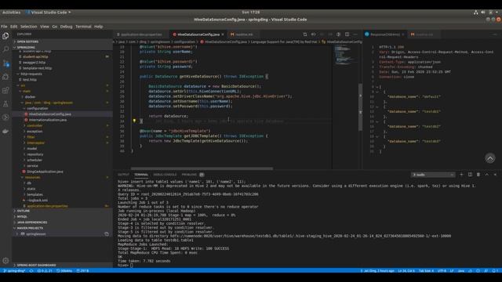Close the HiveDataSourceConfig.java tab

(x=223, y=34)
